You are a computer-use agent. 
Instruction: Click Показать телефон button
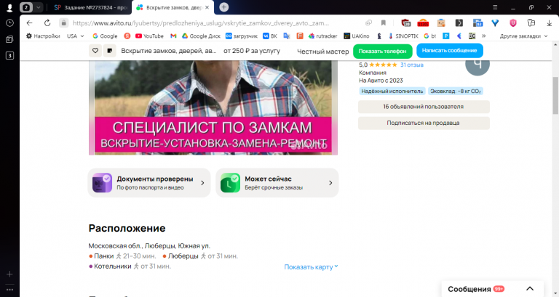click(383, 52)
